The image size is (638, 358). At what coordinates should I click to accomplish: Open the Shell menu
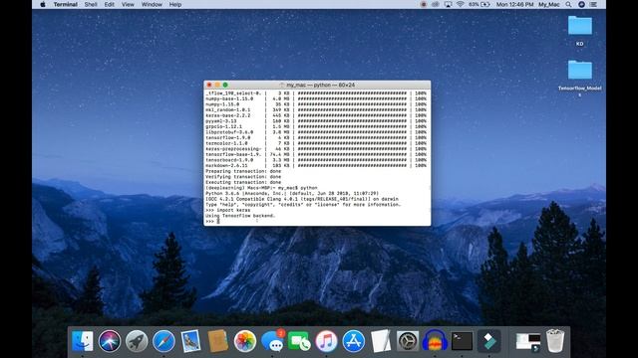[91, 4]
